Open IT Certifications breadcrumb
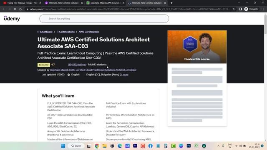The image size is (267, 150). (x=65, y=32)
